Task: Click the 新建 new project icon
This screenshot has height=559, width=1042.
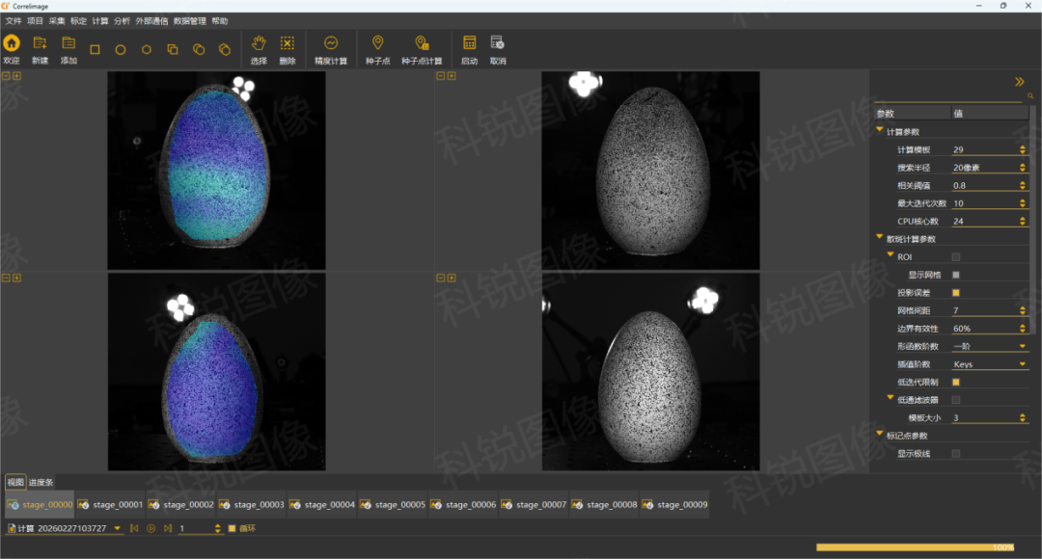Action: [40, 43]
